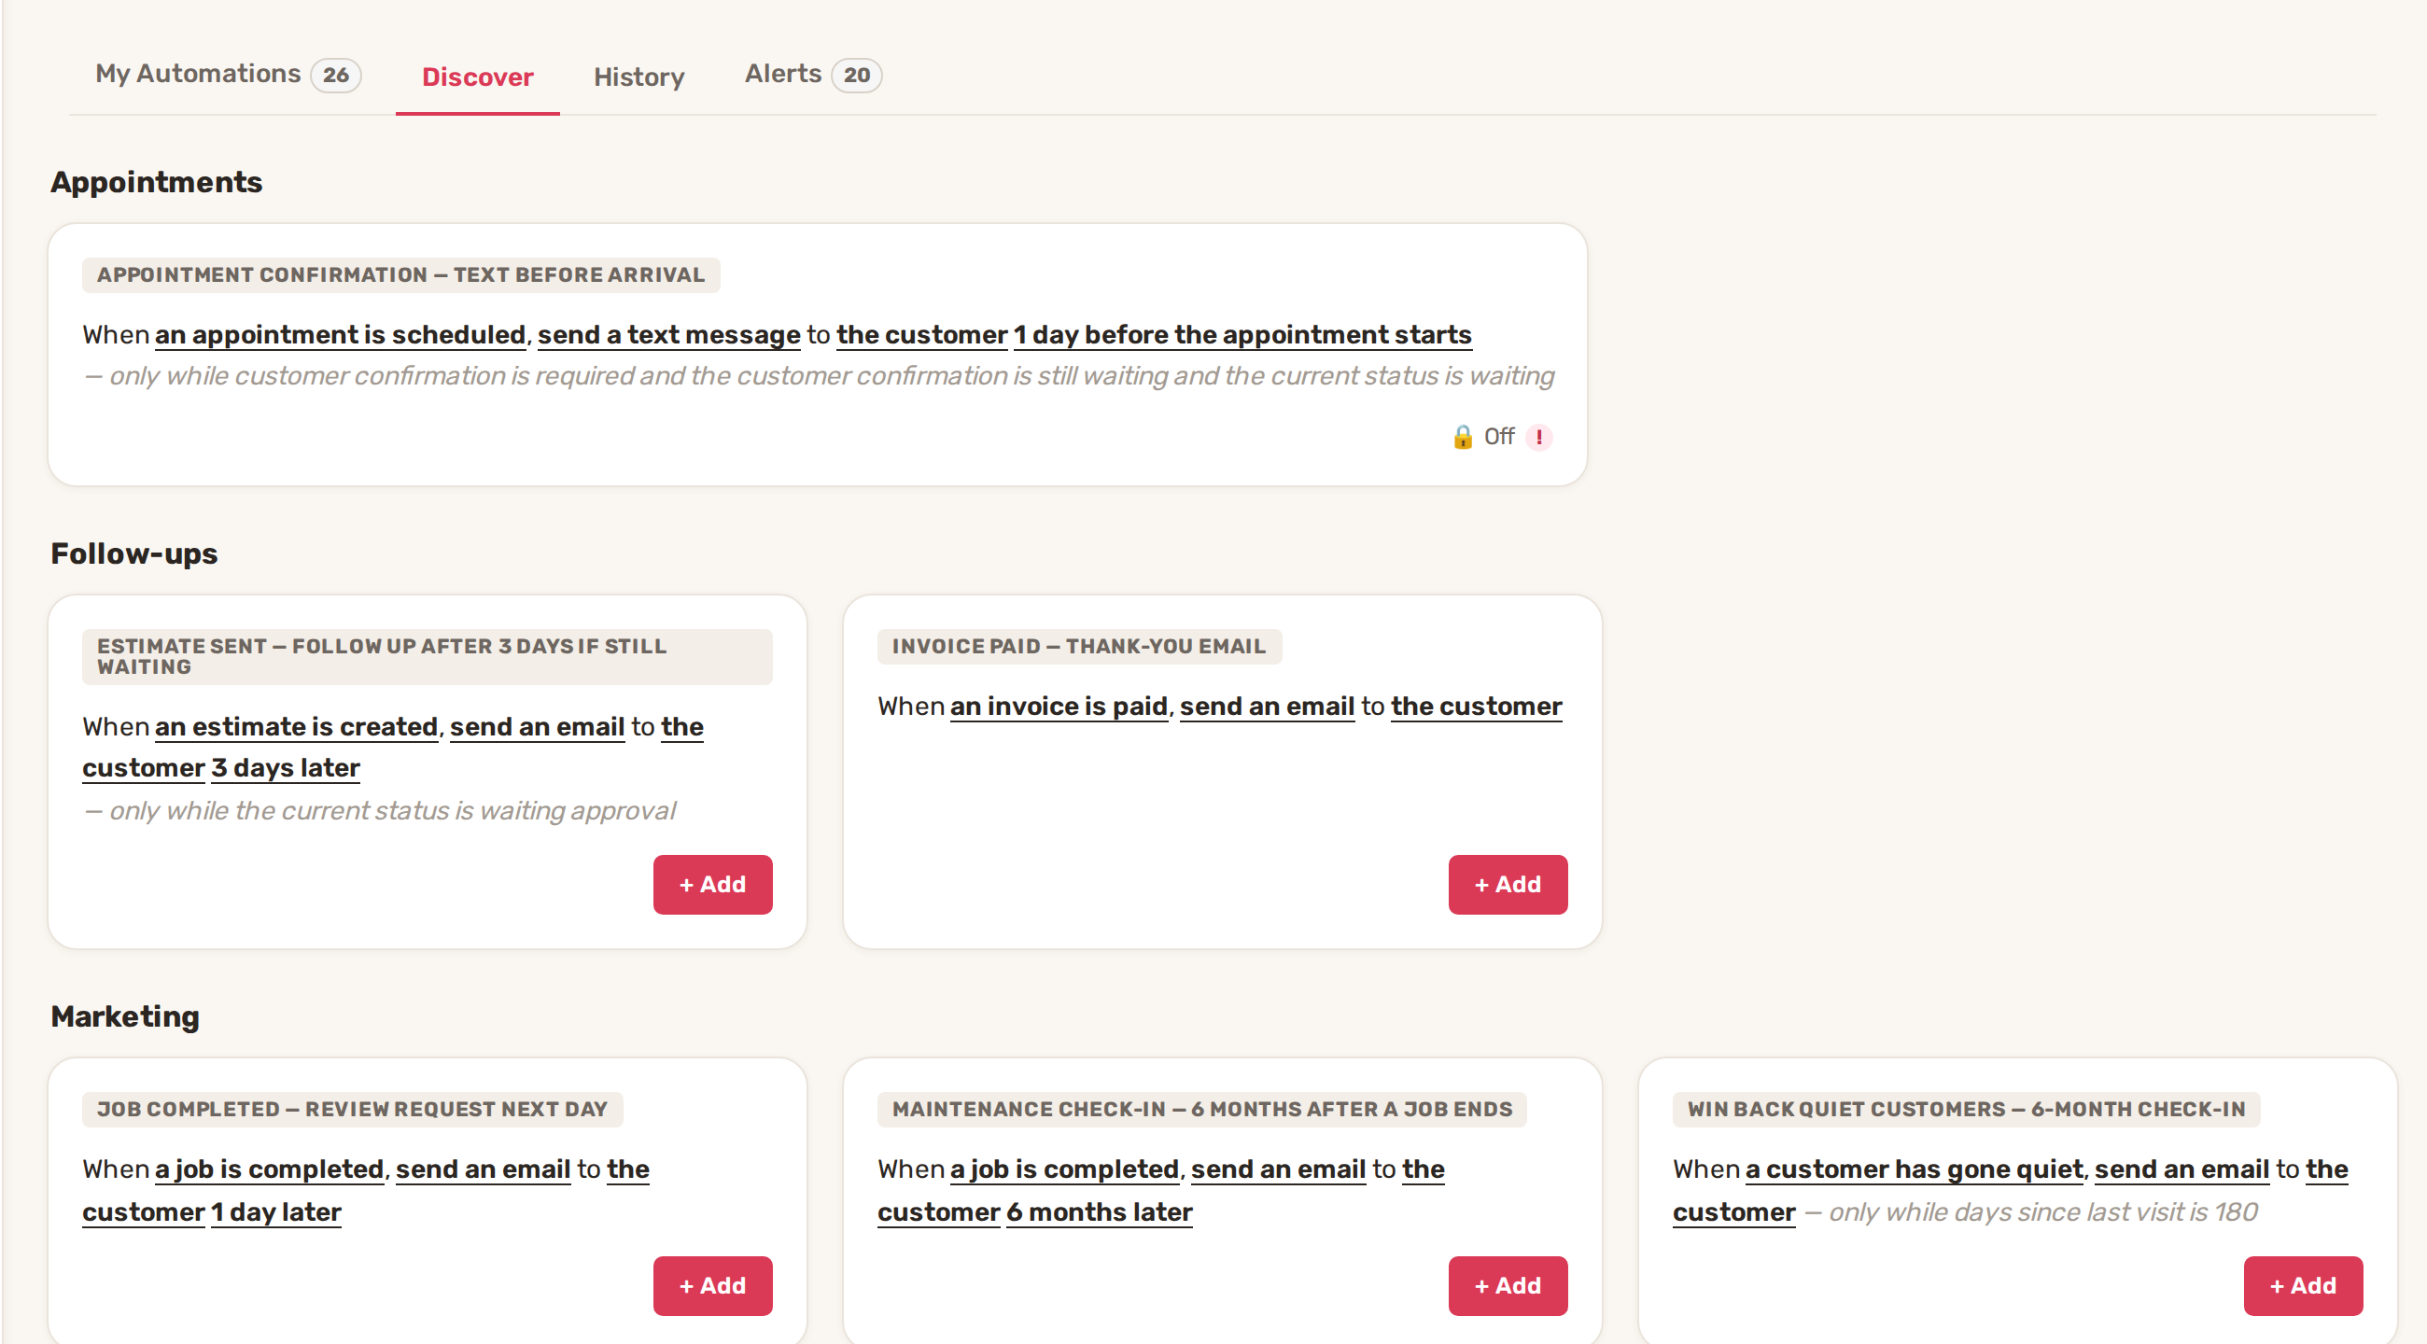The height and width of the screenshot is (1344, 2427).
Task: Open the Alerts tab
Action: click(x=812, y=75)
